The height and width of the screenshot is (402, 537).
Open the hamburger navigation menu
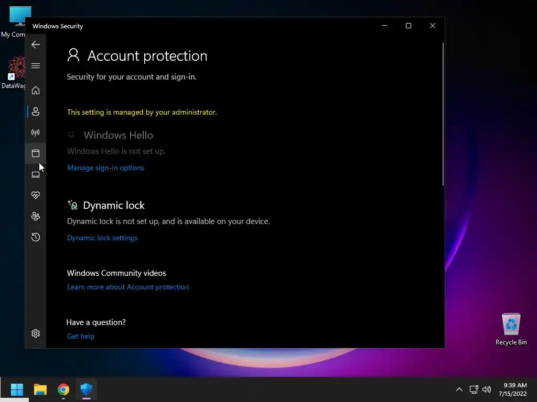click(36, 65)
